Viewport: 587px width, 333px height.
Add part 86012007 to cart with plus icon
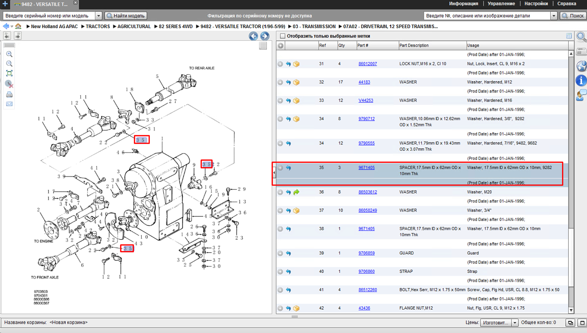coord(280,64)
